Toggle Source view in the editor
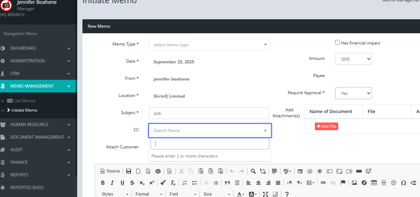The image size is (420, 197). 110,171
